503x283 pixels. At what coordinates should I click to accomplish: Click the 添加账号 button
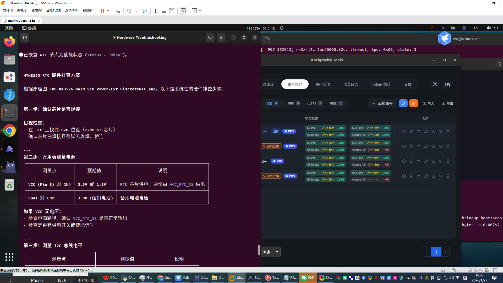tap(382, 103)
